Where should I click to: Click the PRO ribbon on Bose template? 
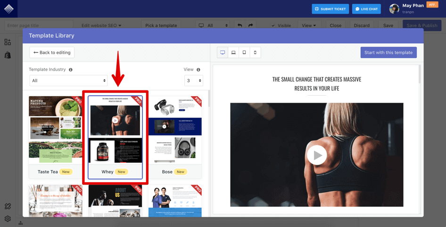click(197, 101)
